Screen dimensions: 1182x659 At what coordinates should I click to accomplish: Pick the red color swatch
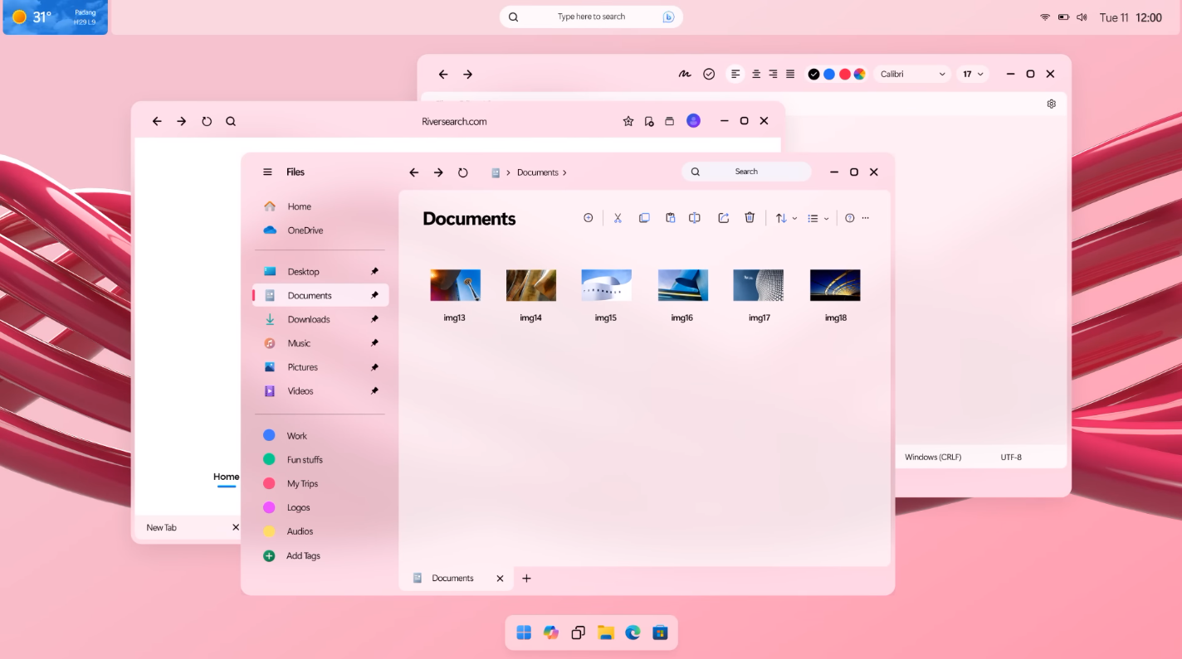844,75
